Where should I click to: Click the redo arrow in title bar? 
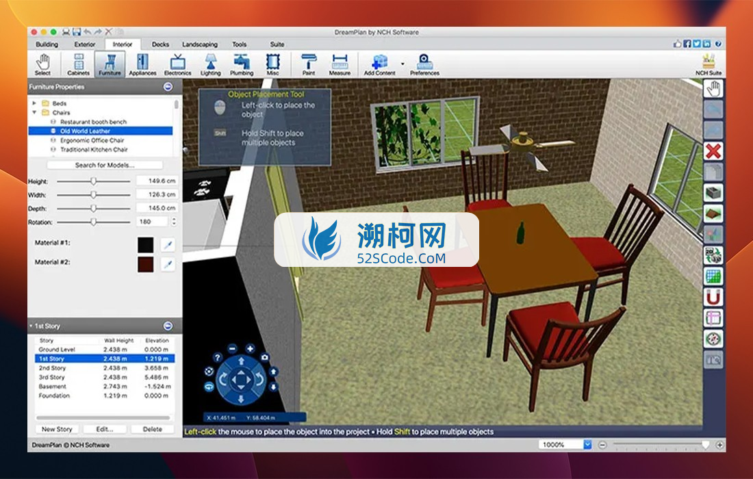(x=98, y=32)
